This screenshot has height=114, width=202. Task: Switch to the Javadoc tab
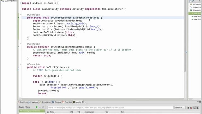coord(33,102)
